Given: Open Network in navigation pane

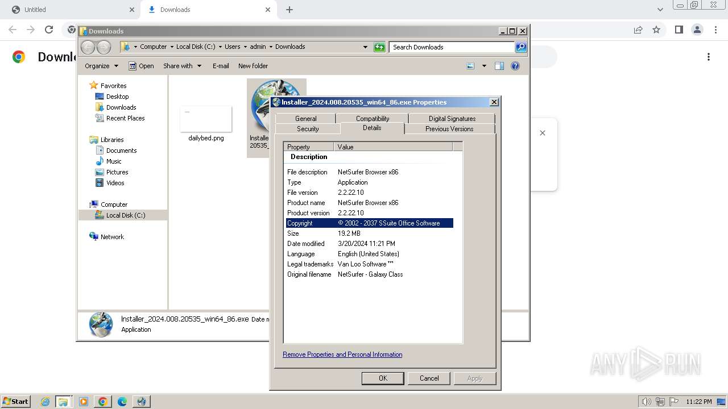Looking at the screenshot, I should point(112,237).
